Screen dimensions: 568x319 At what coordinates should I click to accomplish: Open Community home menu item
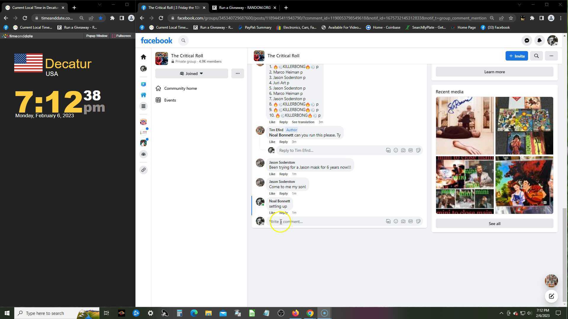click(x=180, y=88)
